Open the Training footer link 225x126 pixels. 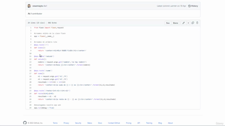coord(149,123)
